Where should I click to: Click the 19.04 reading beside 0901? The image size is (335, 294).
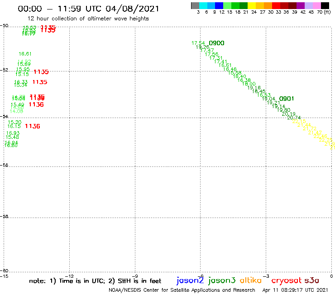(268, 99)
